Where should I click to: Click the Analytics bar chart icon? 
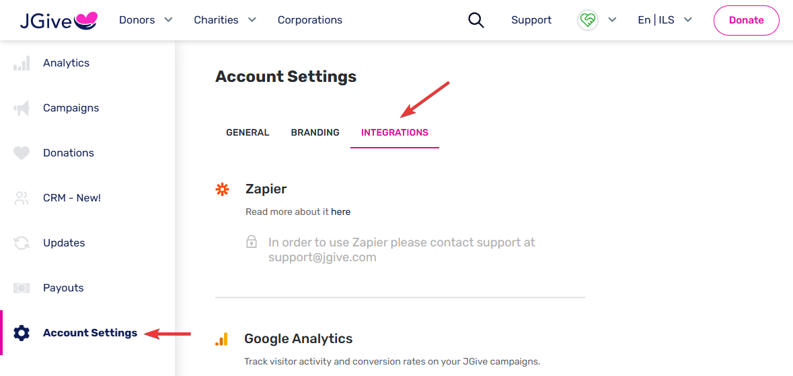click(x=22, y=64)
